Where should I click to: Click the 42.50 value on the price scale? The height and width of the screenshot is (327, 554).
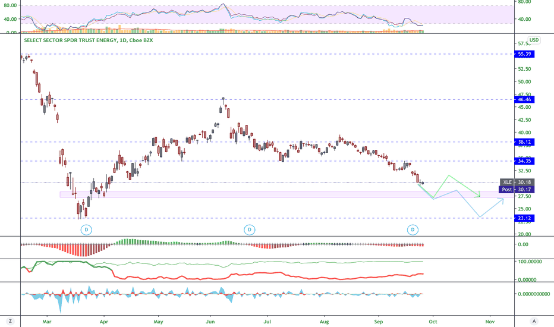(524, 120)
